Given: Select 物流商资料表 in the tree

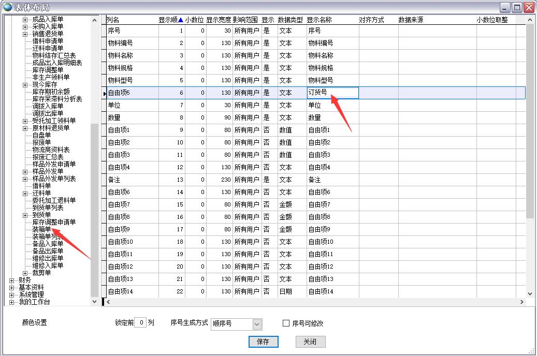Looking at the screenshot, I should [51, 150].
